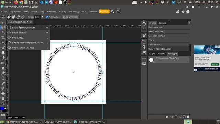Open Twitter link icon

183,12
